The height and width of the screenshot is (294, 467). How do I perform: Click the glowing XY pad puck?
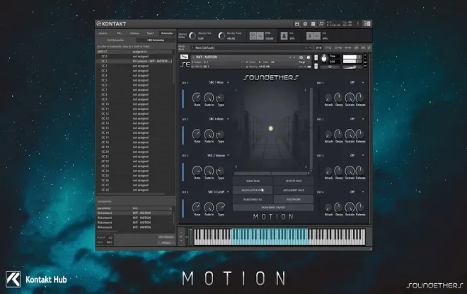coord(271,128)
